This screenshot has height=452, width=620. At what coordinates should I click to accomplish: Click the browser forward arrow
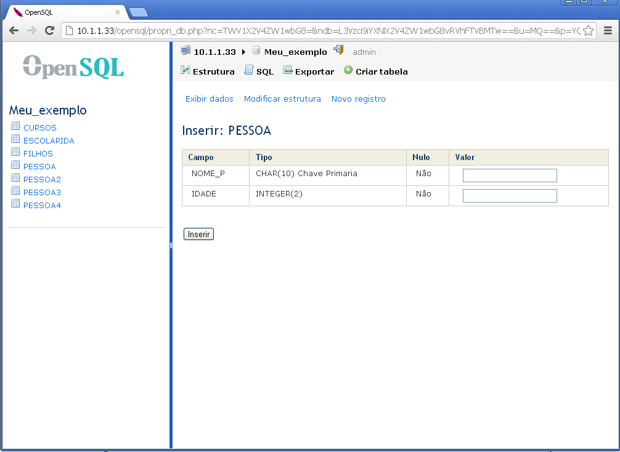[x=31, y=30]
